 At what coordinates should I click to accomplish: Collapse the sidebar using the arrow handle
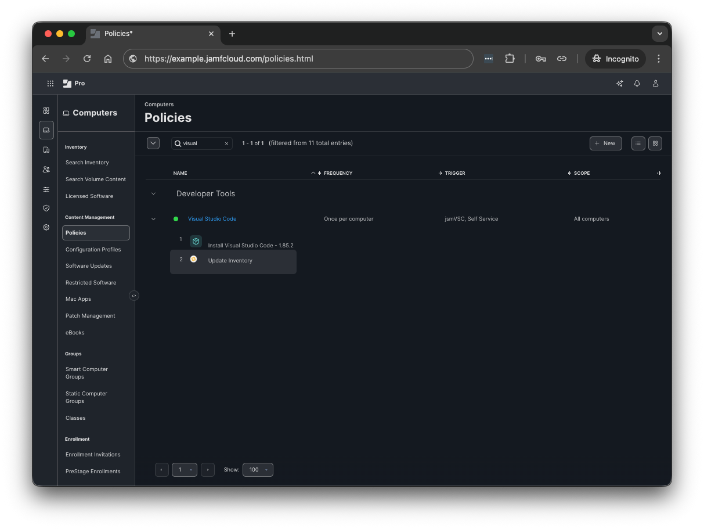[x=134, y=296]
